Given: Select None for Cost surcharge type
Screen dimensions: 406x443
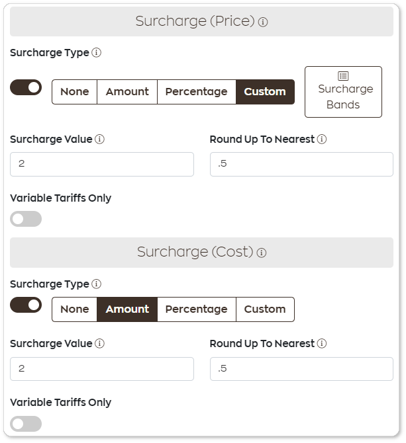Looking at the screenshot, I should 75,309.
